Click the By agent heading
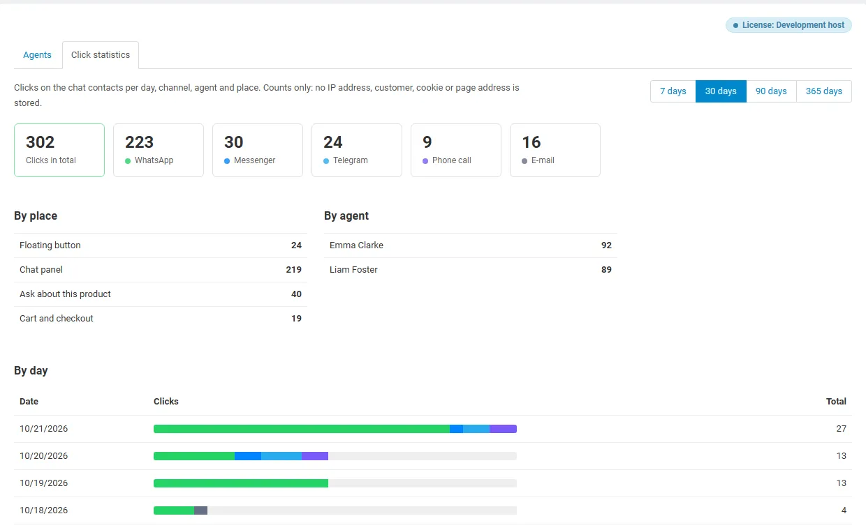Image resolution: width=866 pixels, height=530 pixels. tap(346, 216)
